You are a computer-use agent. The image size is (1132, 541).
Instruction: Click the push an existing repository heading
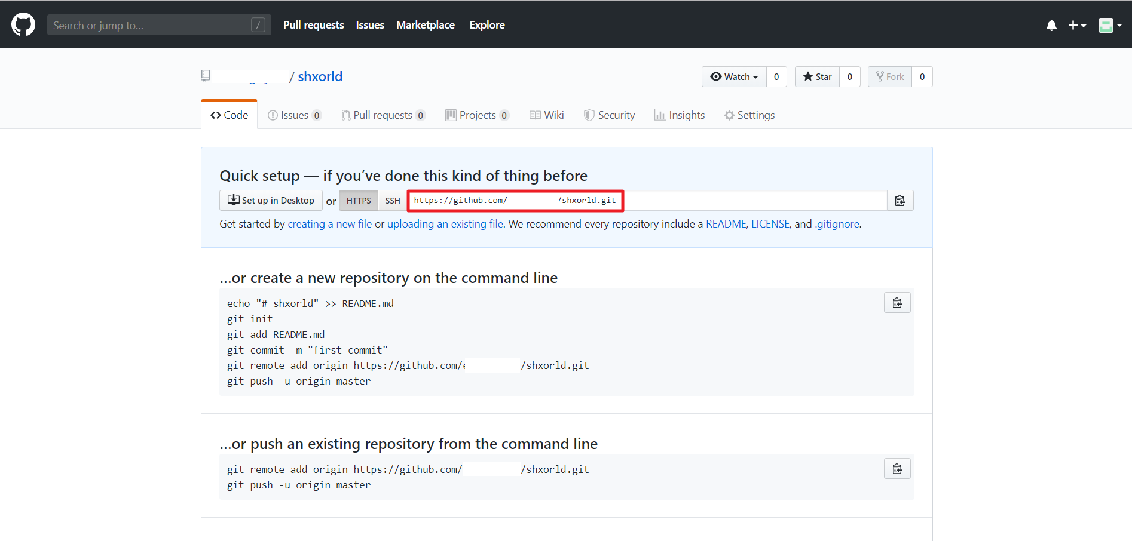click(x=408, y=444)
